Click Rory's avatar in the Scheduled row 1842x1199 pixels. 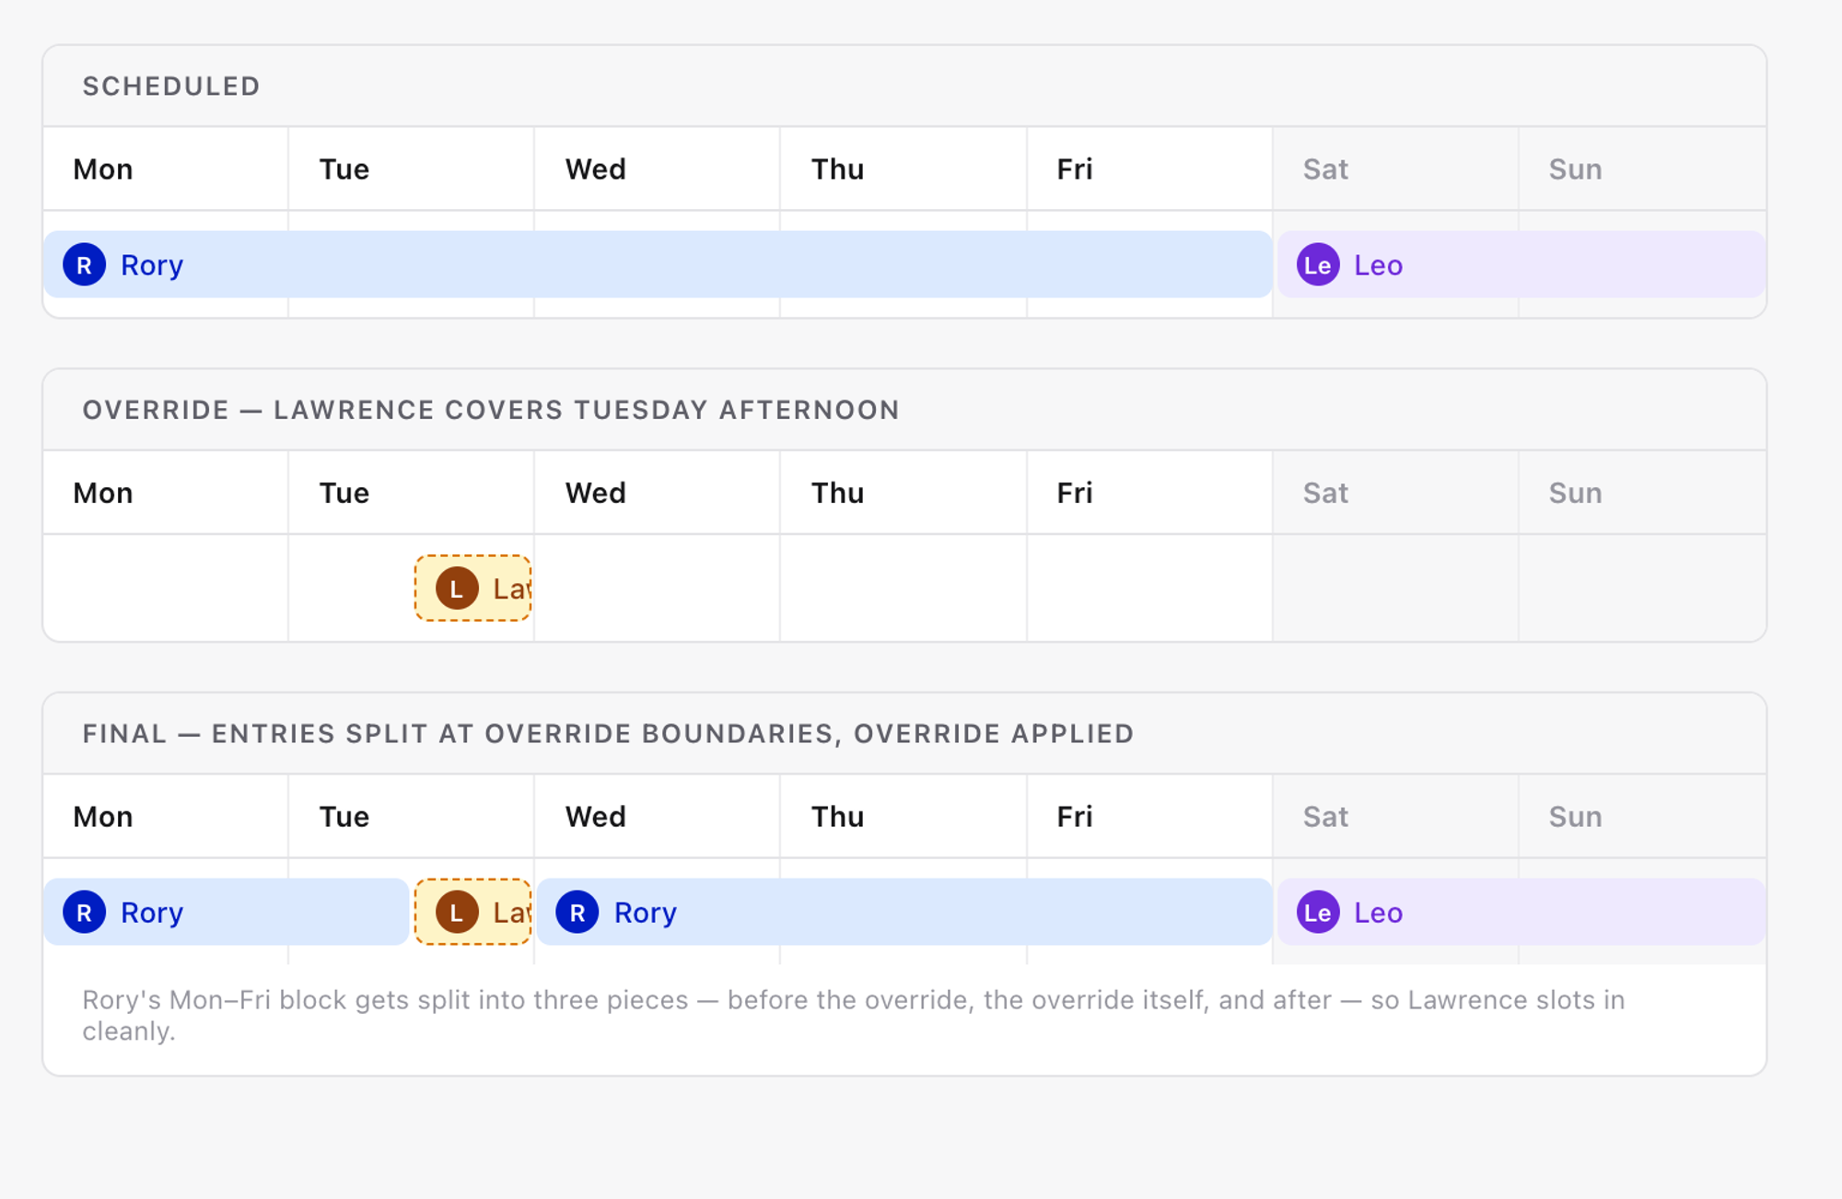pos(84,265)
